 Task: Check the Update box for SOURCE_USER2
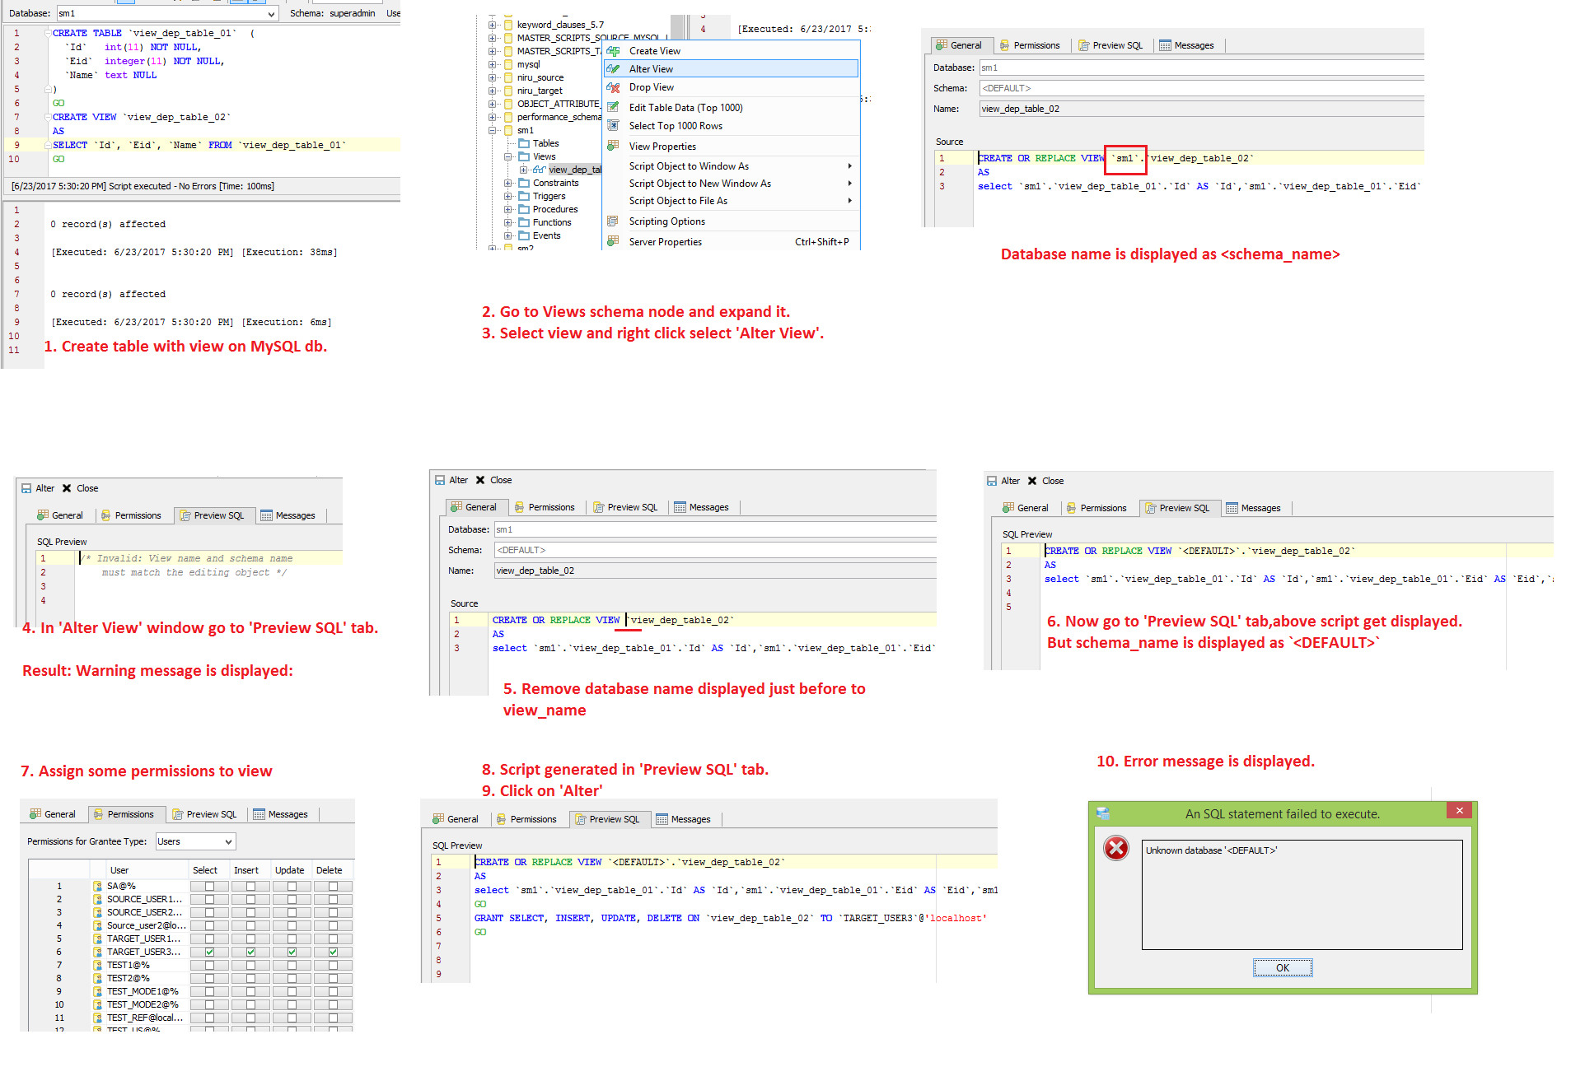292,912
